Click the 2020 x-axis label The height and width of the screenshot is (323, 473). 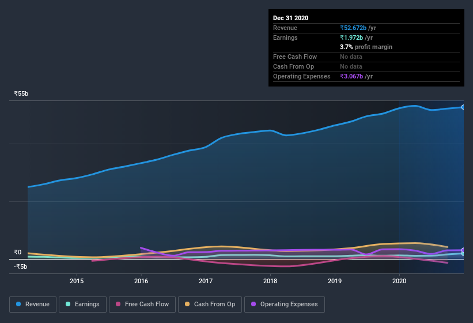click(x=399, y=281)
